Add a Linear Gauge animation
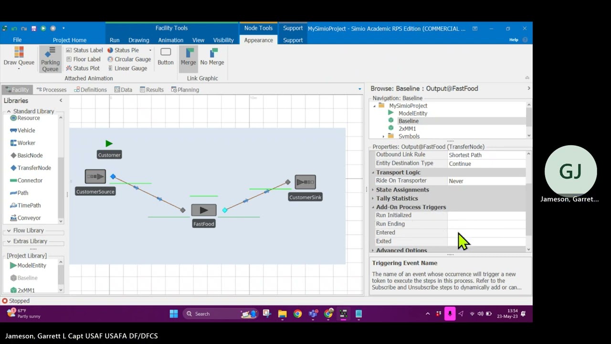Screen dimensions: 611x344 pos(127,68)
